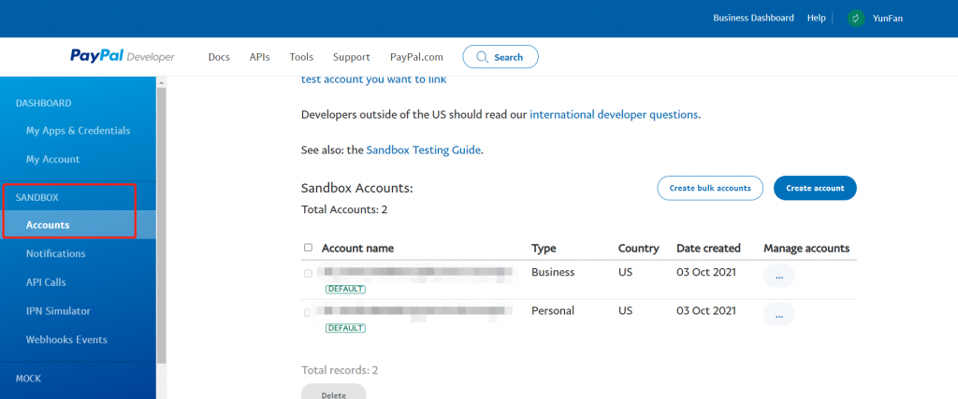This screenshot has width=958, height=399.
Task: Select the Business account row checkbox
Action: tap(309, 274)
